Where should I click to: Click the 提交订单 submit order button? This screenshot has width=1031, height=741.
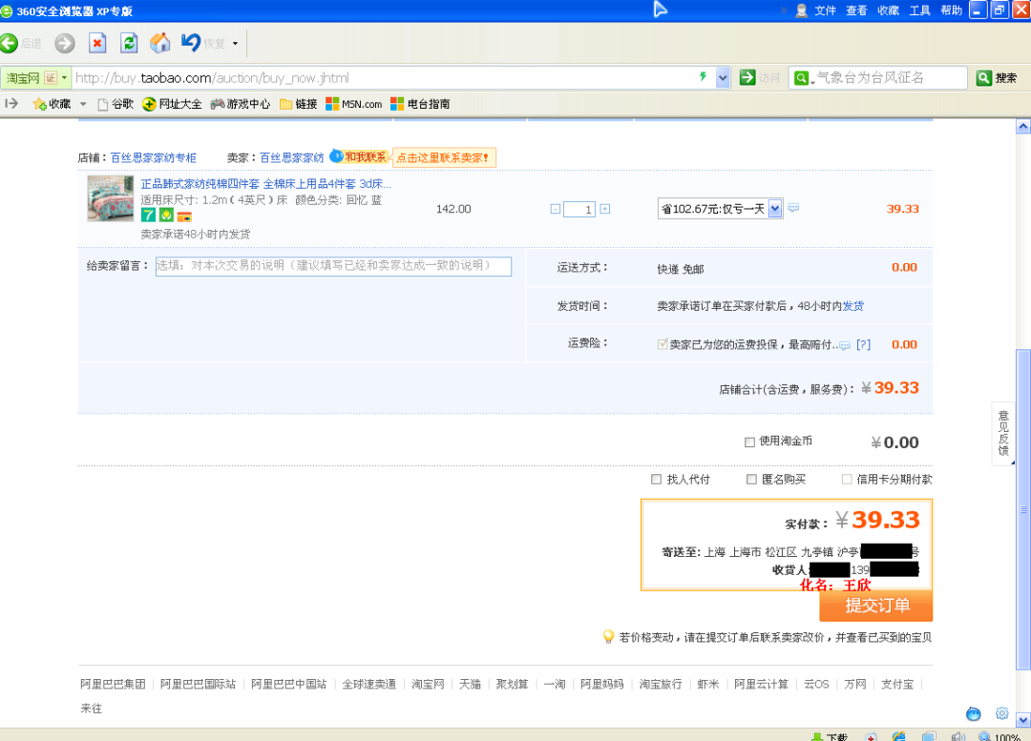[875, 605]
